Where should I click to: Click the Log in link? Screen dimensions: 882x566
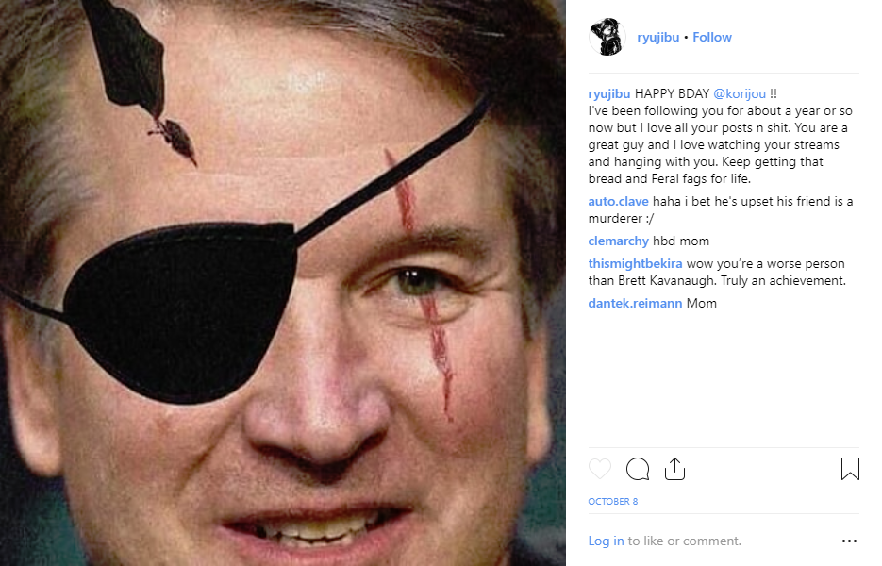coord(606,541)
